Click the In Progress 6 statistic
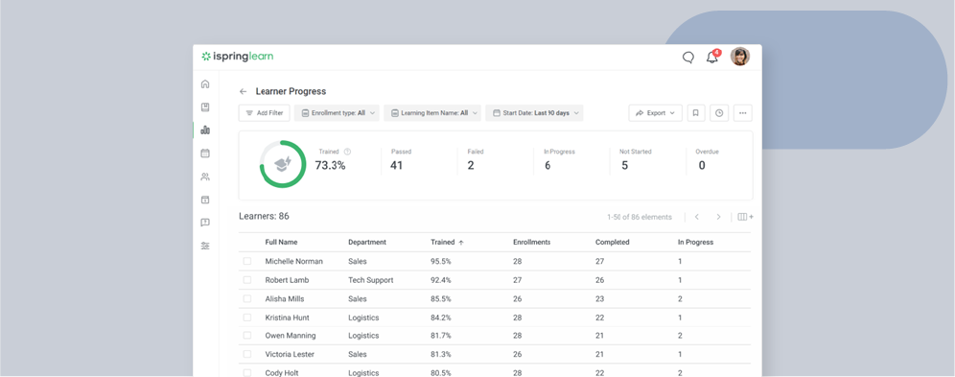 click(559, 160)
